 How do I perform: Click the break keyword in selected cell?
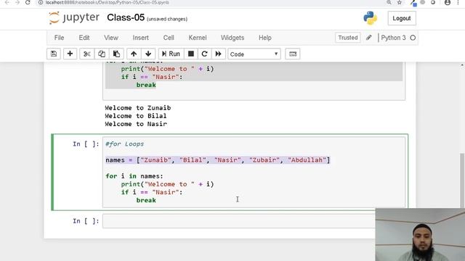[146, 200]
